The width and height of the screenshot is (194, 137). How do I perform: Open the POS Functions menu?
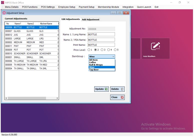tap(30, 7)
